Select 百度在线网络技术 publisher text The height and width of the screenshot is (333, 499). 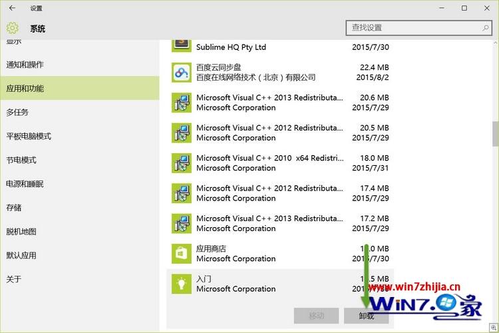(256, 77)
